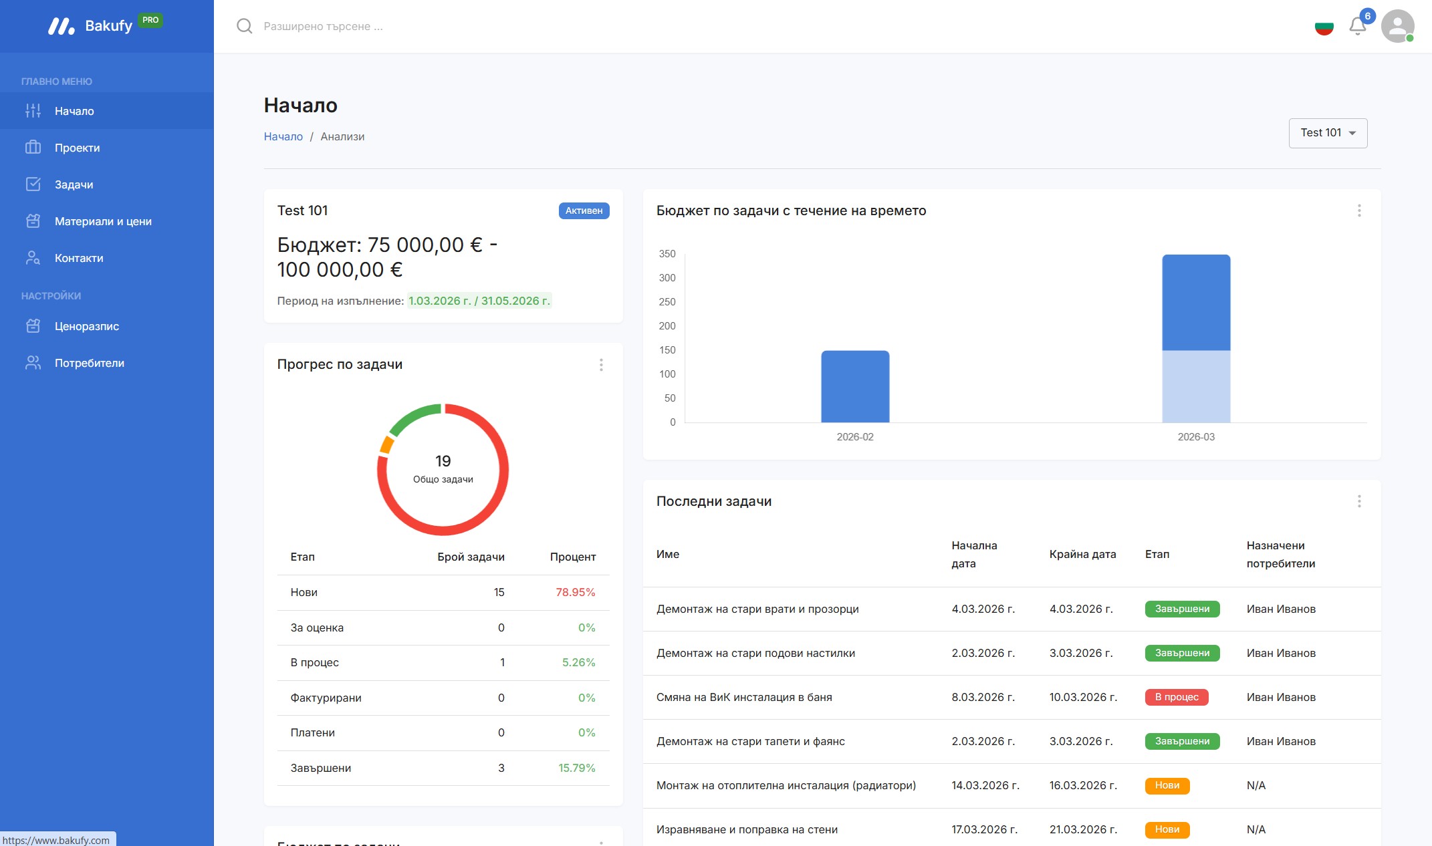Open Потребители under settings
Viewport: 1432px width, 846px height.
(107, 363)
